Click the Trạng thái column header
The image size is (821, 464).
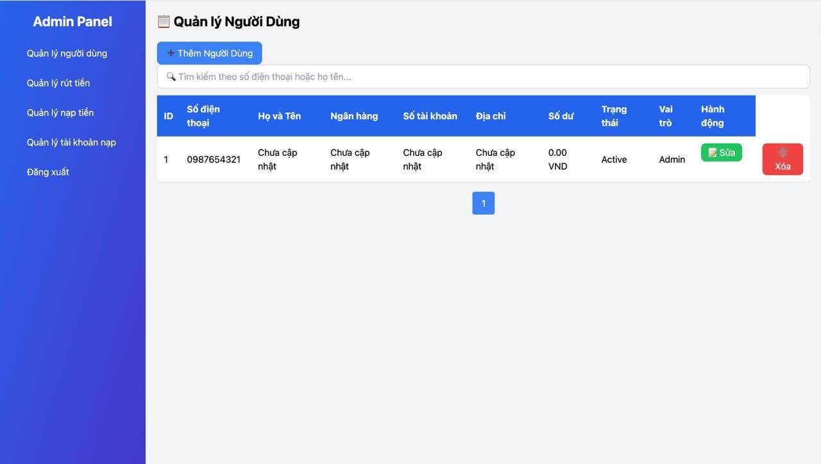pos(613,116)
